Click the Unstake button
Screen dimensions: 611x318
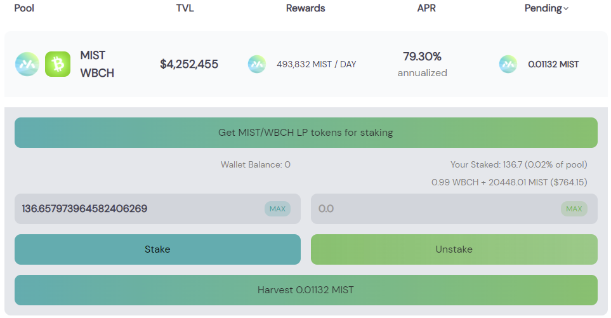454,249
